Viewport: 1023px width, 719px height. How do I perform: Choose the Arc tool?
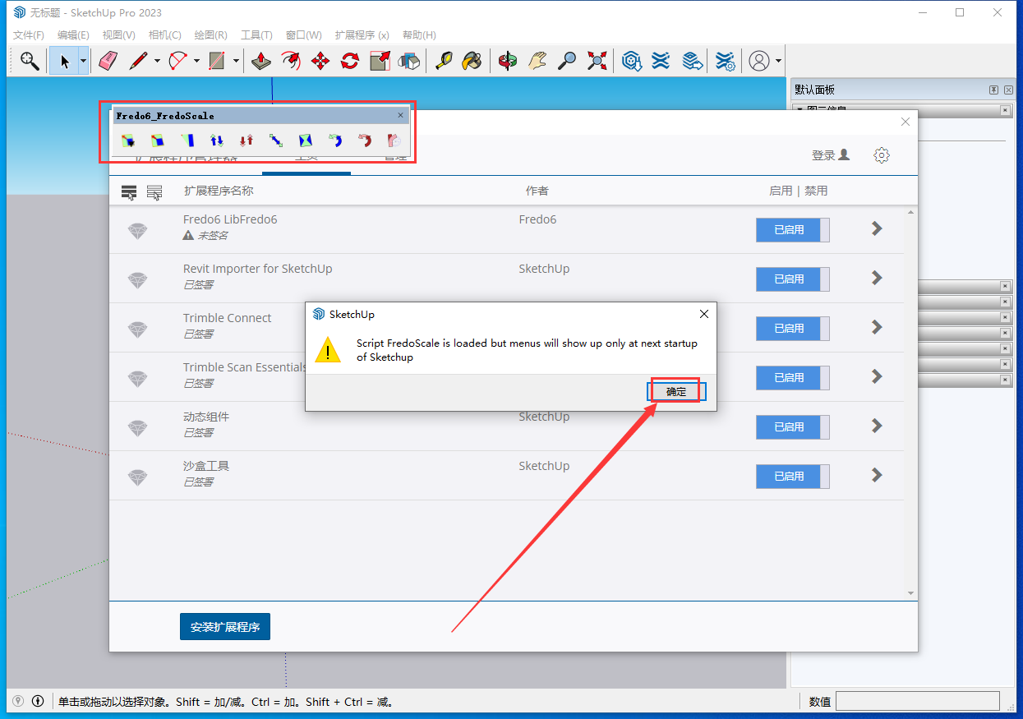tap(177, 61)
